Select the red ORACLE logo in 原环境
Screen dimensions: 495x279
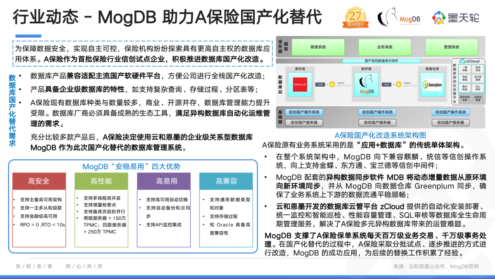[x=300, y=85]
